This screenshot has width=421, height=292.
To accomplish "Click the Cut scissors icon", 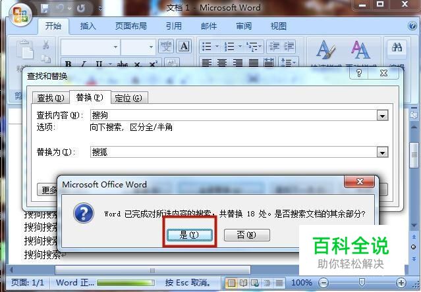I will click(46, 45).
